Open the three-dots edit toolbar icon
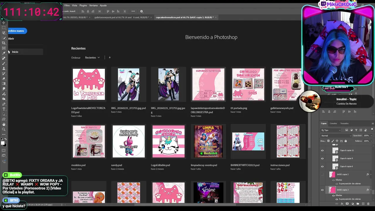375x211 pixels. coord(4,135)
